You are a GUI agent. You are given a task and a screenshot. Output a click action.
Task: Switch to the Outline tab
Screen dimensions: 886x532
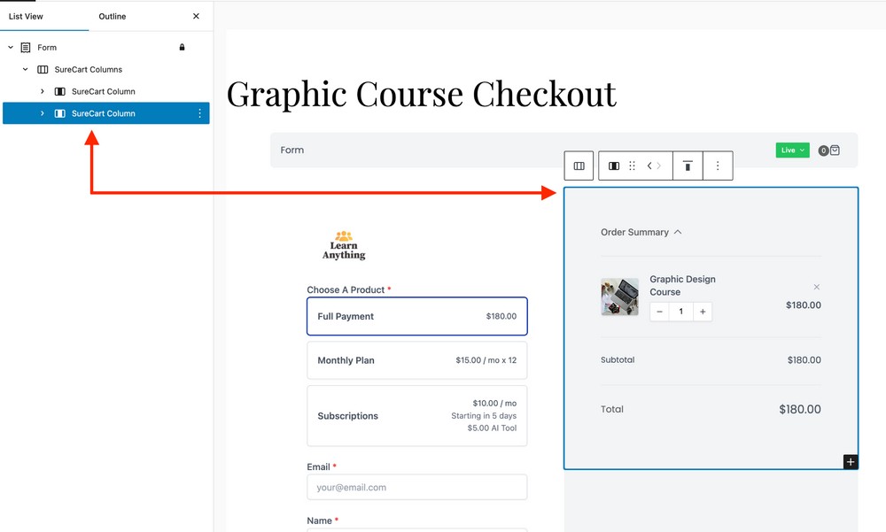coord(112,16)
